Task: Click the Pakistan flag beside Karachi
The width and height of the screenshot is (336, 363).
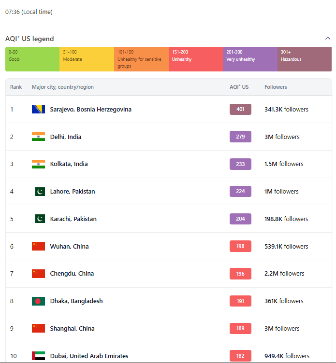Action: coord(40,219)
